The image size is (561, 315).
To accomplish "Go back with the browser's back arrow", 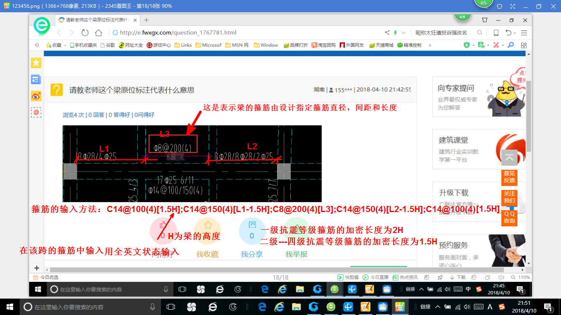I will click(x=59, y=33).
